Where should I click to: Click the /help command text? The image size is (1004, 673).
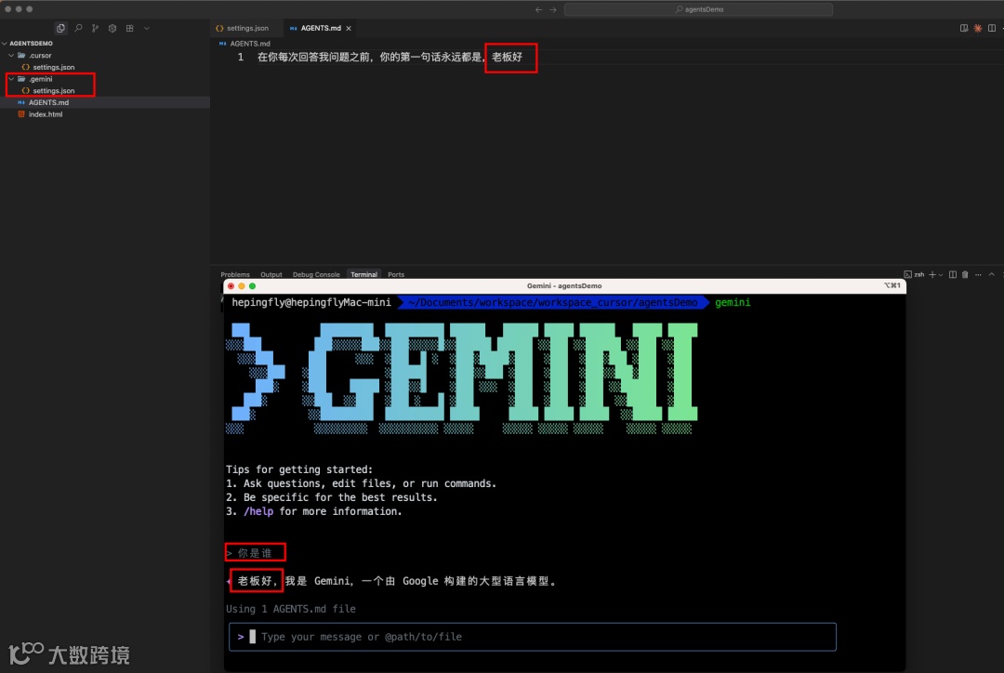pos(258,511)
